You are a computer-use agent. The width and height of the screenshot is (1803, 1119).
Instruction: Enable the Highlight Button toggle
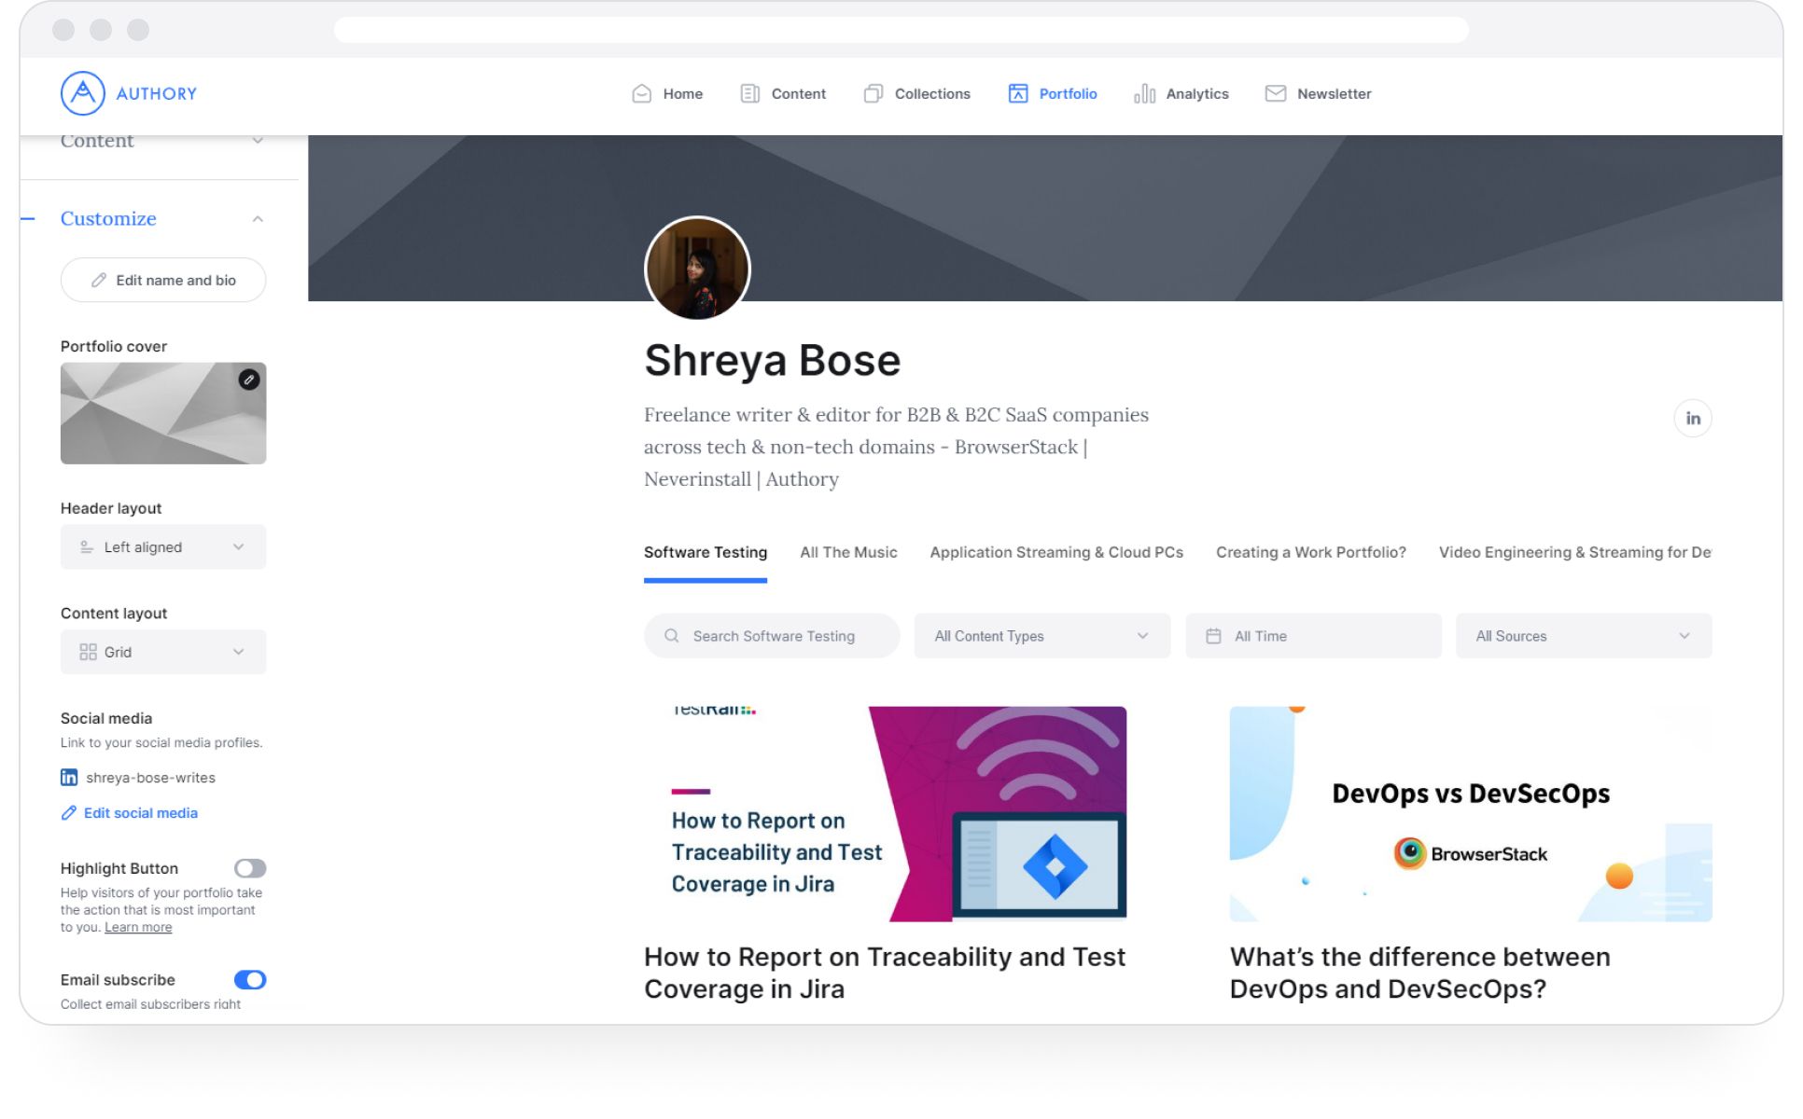[x=250, y=868]
